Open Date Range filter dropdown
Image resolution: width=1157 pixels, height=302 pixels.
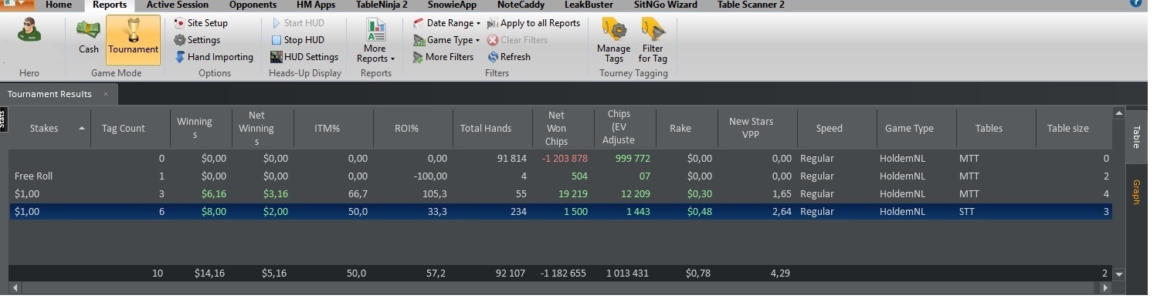(447, 23)
